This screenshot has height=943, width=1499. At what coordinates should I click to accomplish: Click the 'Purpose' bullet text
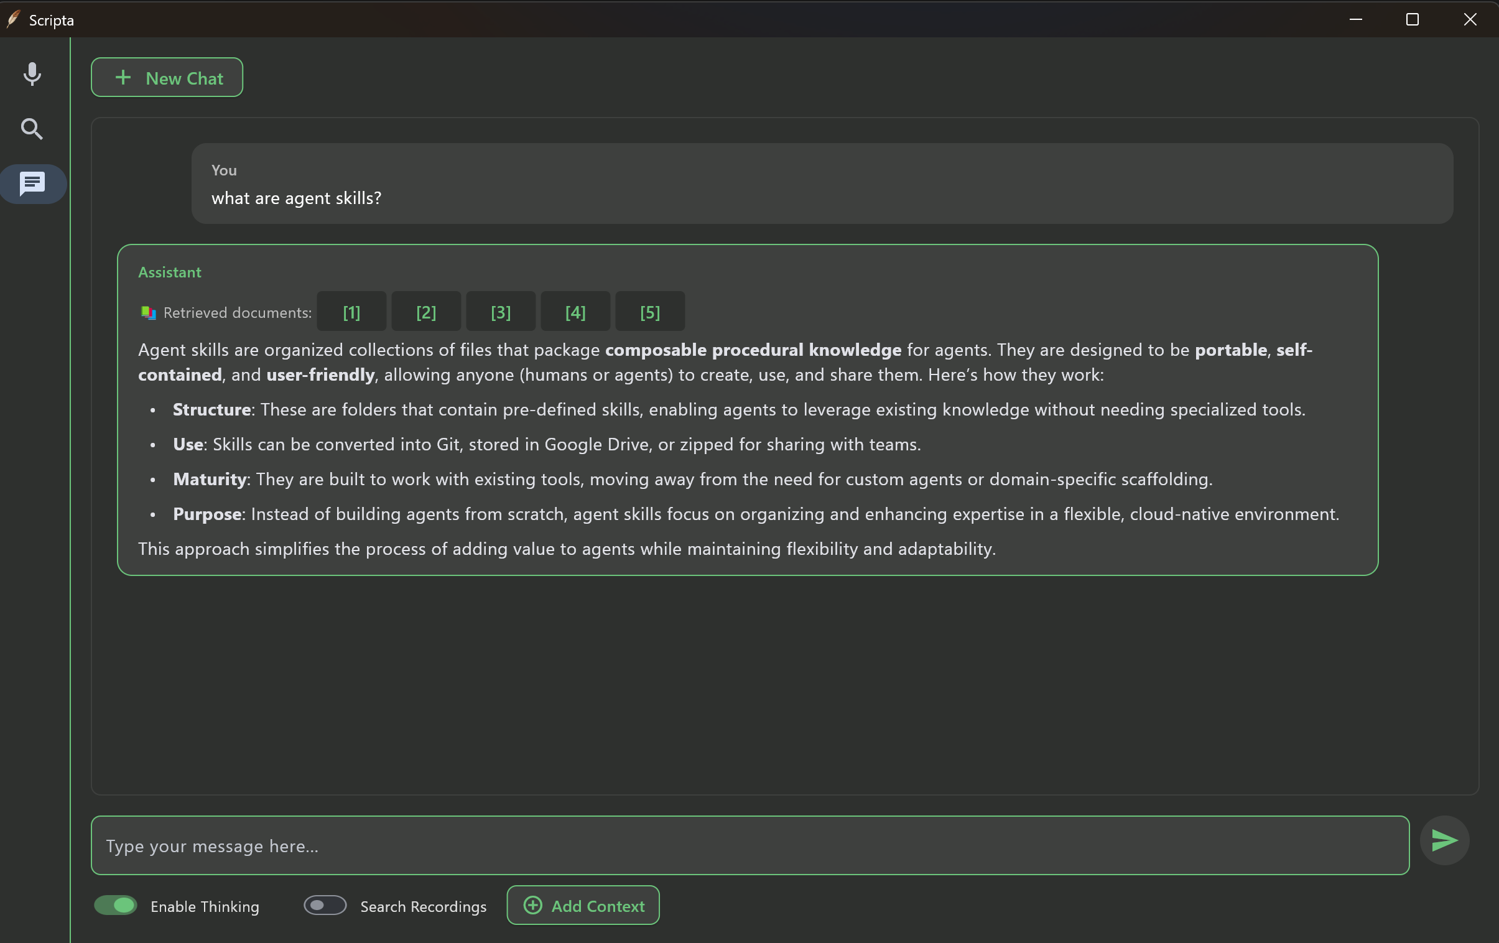pyautogui.click(x=756, y=514)
